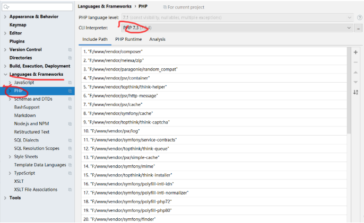Select path "F:/www/vendor/psr/log"
The height and width of the screenshot is (223, 364).
click(x=214, y=131)
